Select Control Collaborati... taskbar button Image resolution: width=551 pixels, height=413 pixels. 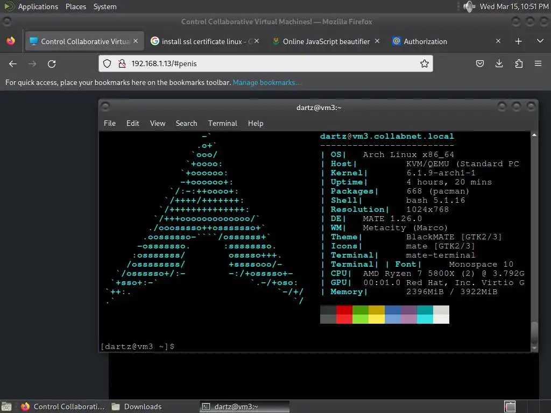point(63,407)
